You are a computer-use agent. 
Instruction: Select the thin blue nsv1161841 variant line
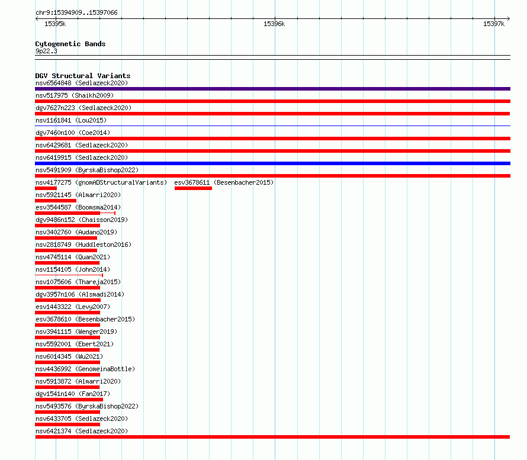[x=272, y=126]
